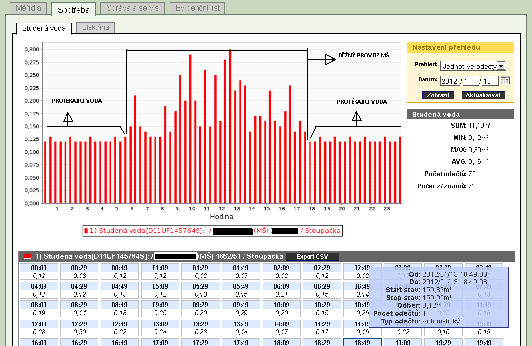This screenshot has height=346, width=532.
Task: Select the 13:09 reading cell
Action: (160, 328)
